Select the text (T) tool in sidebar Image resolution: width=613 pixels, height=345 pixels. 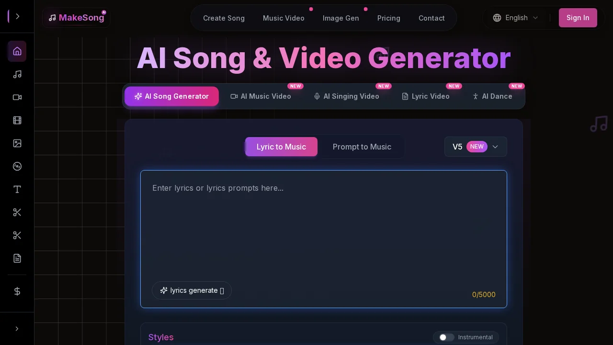click(x=17, y=189)
